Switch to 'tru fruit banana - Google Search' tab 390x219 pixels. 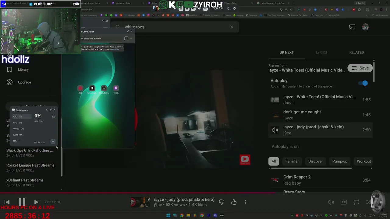[273, 3]
